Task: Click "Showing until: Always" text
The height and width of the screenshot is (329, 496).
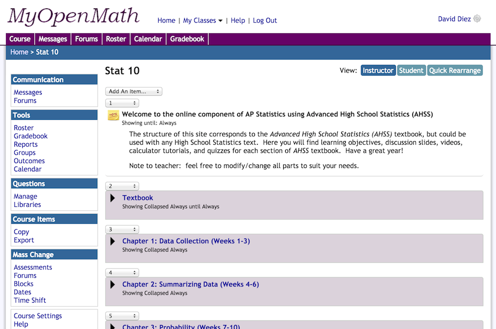Action: [149, 123]
